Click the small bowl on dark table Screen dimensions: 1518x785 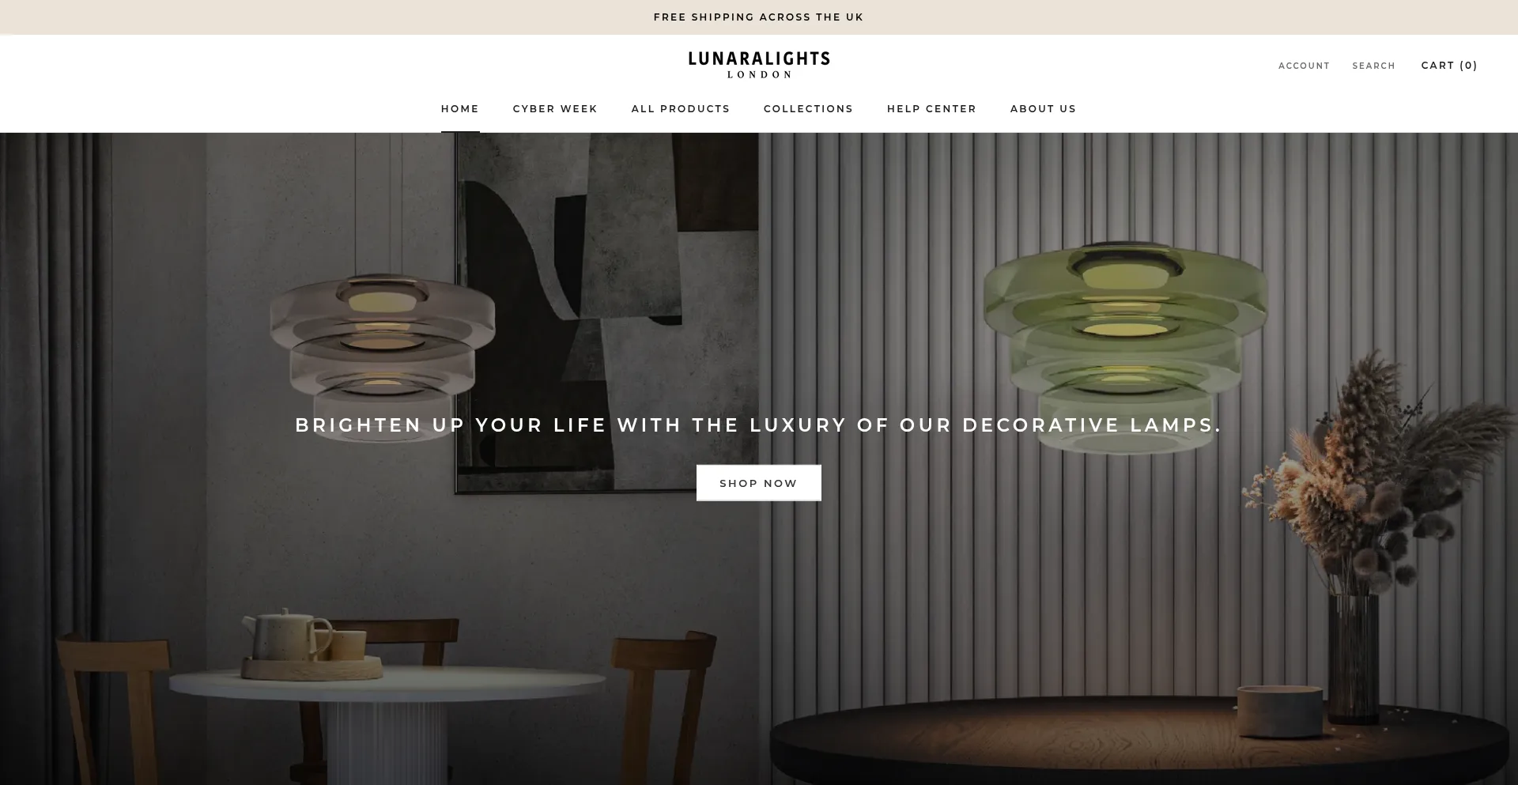click(1280, 711)
